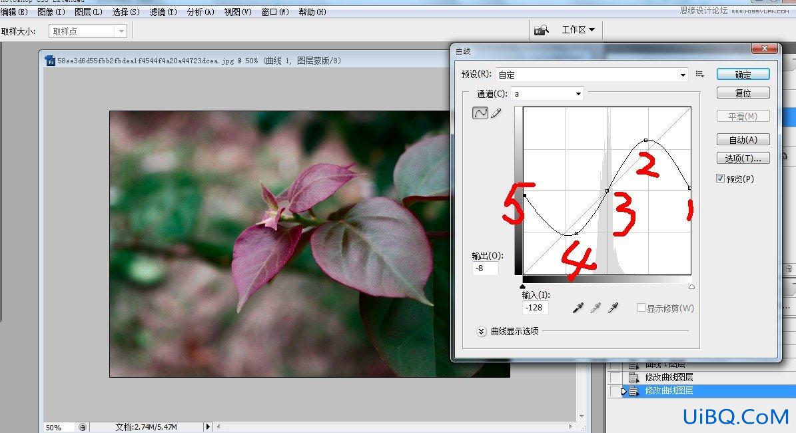Open the 图层(L) menu
This screenshot has height=433, width=796.
pos(89,12)
